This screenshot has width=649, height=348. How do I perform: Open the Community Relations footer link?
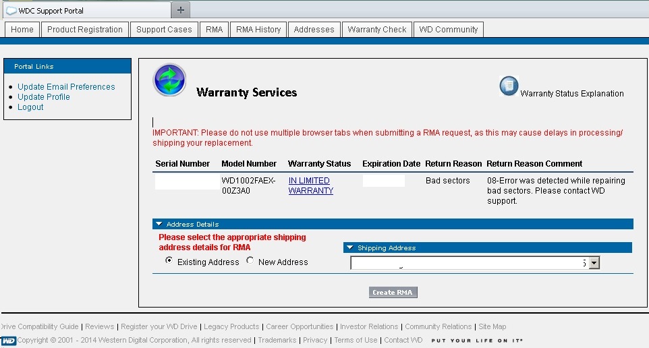[438, 326]
